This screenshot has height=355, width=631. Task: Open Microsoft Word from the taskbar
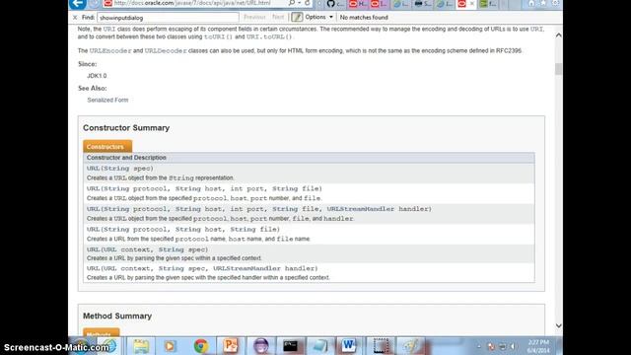[x=348, y=346]
